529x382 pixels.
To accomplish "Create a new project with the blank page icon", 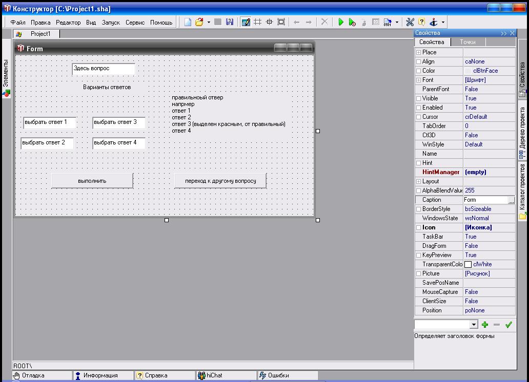I will pyautogui.click(x=188, y=22).
